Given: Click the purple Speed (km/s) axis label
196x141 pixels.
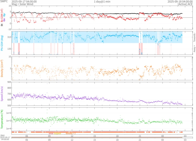Looking at the screenshot, I should (2, 94).
